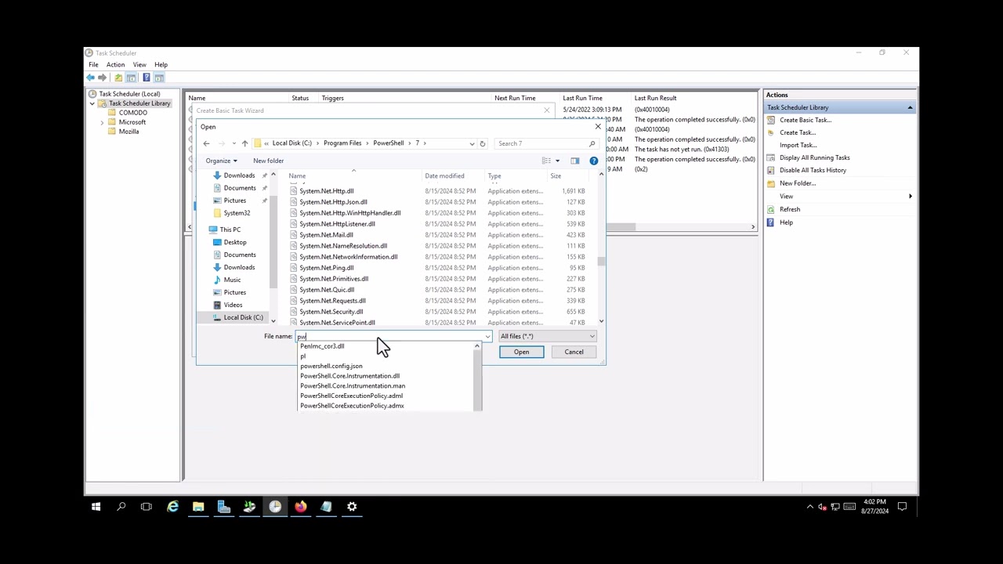The image size is (1003, 564).
Task: Select System.Net.Http.Json.dll file
Action: tap(333, 202)
